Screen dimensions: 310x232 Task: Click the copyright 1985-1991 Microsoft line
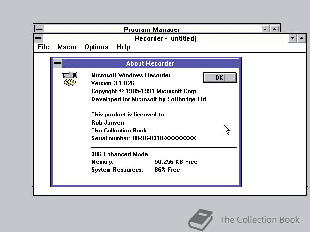coord(144,91)
